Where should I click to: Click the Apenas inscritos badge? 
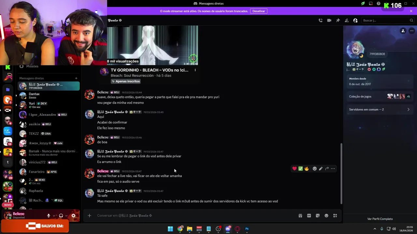[126, 81]
